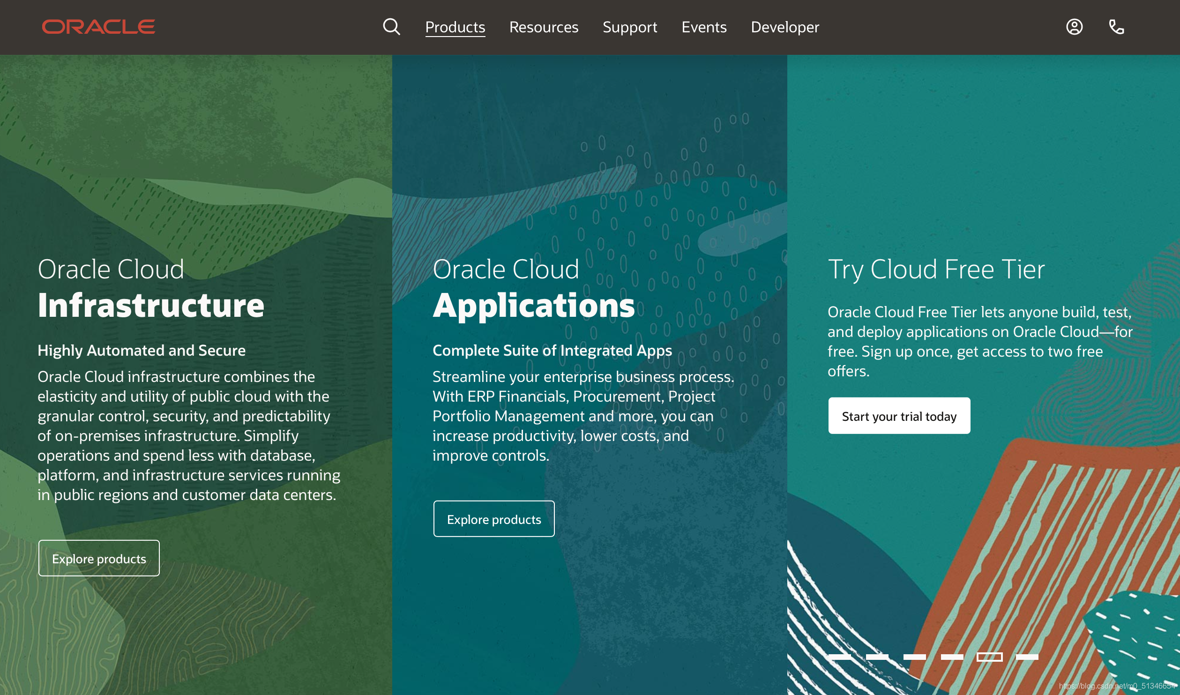Viewport: 1180px width, 695px height.
Task: Select the first carousel slide indicator
Action: pos(839,657)
